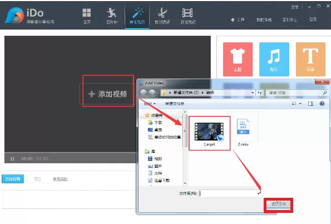The height and width of the screenshot is (224, 331).
Task: Click the sidebar scrollbar down arrow
Action: click(x=185, y=183)
